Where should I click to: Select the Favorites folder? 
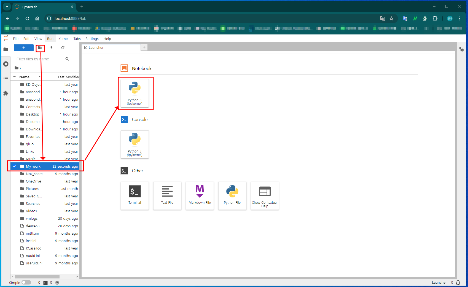45,136
